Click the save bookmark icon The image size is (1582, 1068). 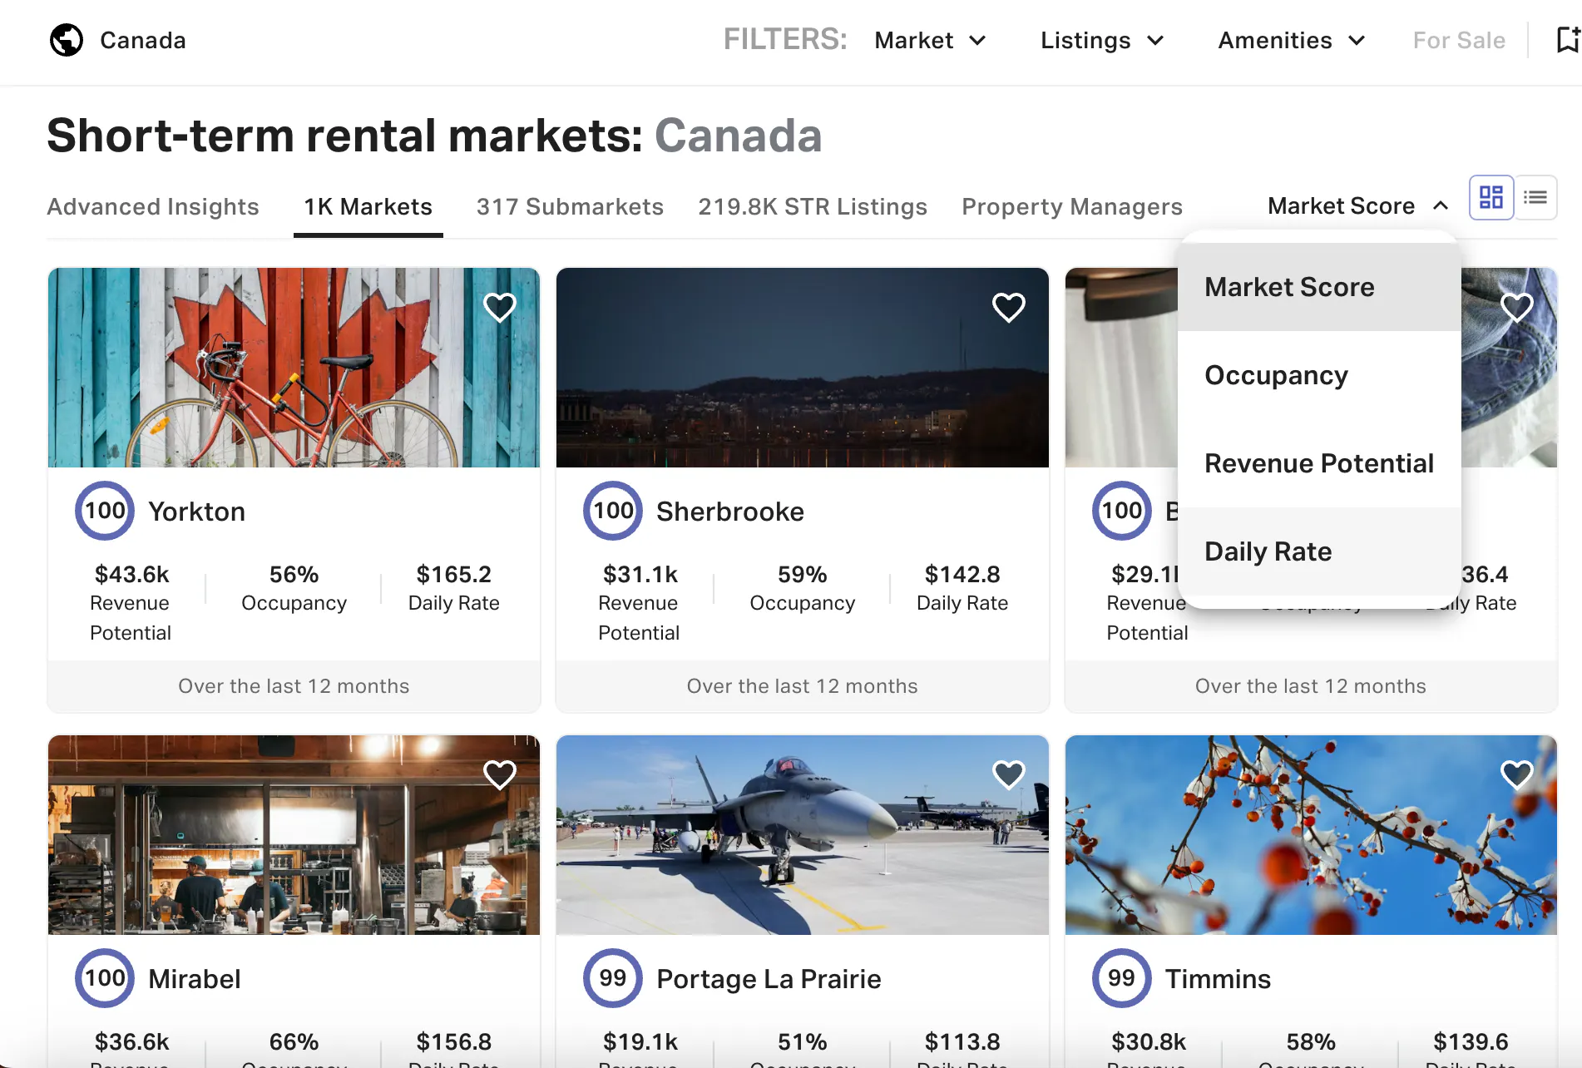pos(1568,40)
